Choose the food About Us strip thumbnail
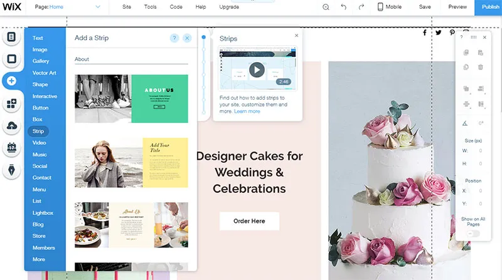Screen dimensions: 502x280 click(131, 225)
